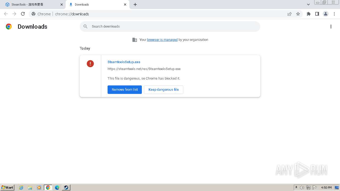Open the Downloads page more actions menu
Viewport: 340px width, 191px height.
coord(331,27)
